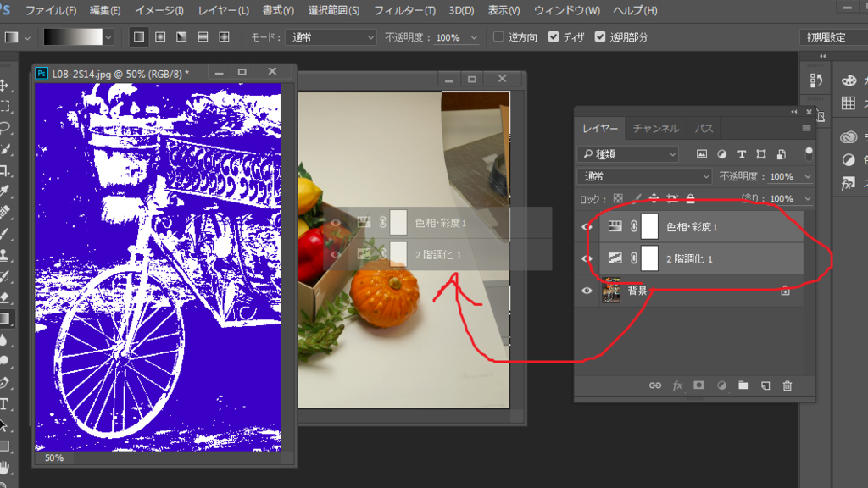Create a new layer icon
The height and width of the screenshot is (488, 868).
[x=765, y=385]
